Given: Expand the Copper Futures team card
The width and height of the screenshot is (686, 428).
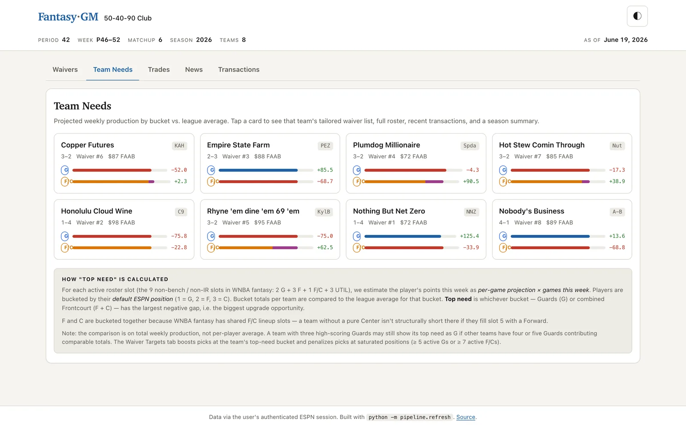Looking at the screenshot, I should pos(124,163).
